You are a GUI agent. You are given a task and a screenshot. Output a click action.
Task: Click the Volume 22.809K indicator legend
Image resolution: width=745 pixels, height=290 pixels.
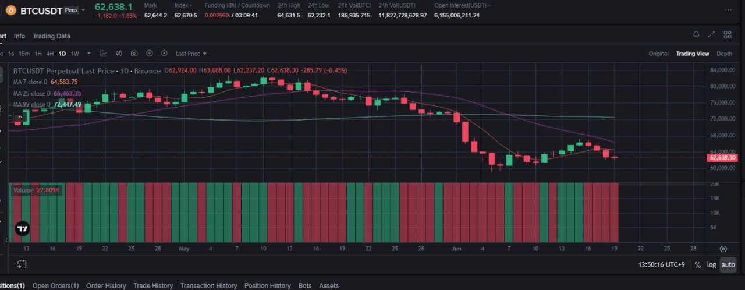coord(36,190)
